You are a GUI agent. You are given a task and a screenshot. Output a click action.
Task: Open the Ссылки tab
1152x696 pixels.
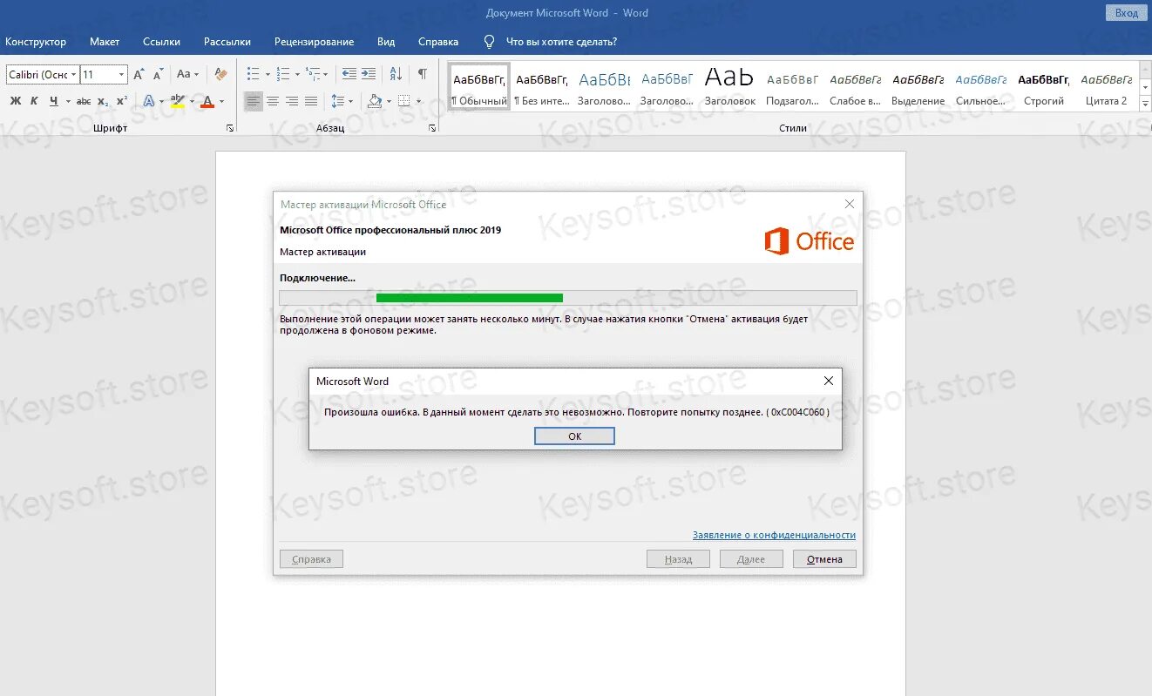pyautogui.click(x=162, y=42)
